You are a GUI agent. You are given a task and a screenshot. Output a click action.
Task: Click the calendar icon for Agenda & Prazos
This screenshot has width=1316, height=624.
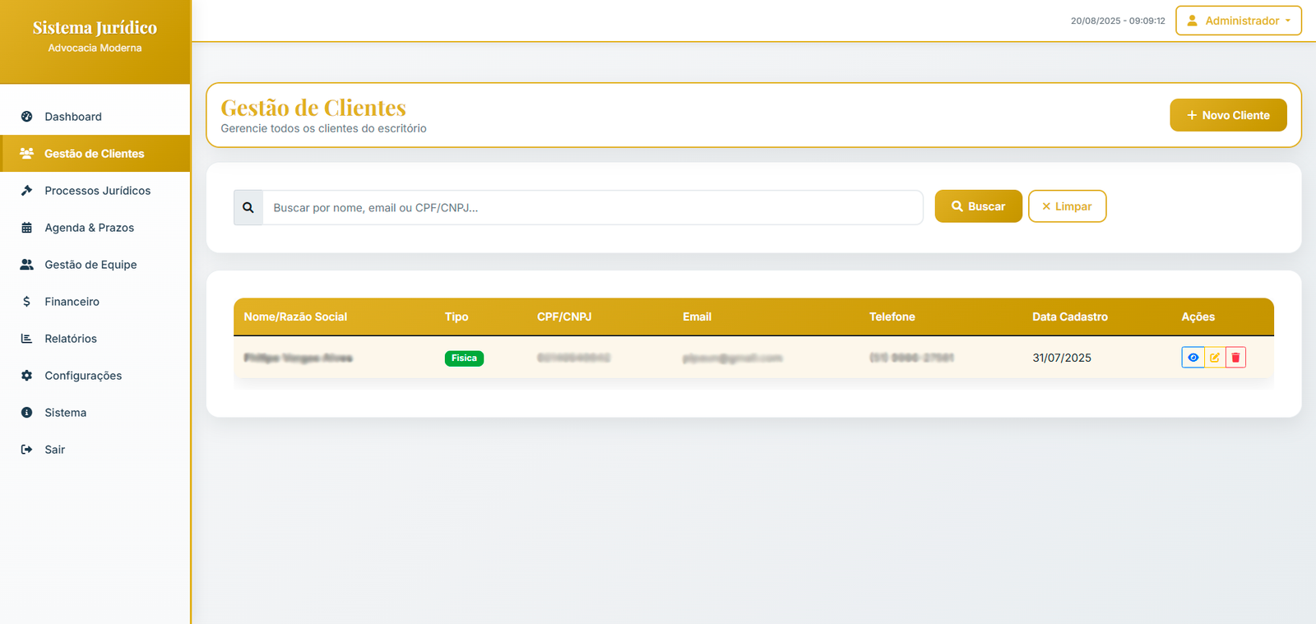pos(26,228)
